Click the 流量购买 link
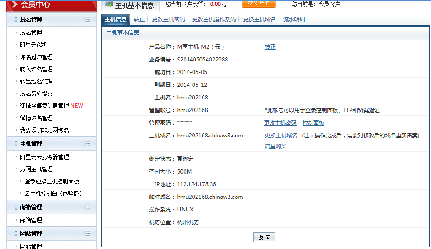Screen dimensions: 431x249 (275, 146)
